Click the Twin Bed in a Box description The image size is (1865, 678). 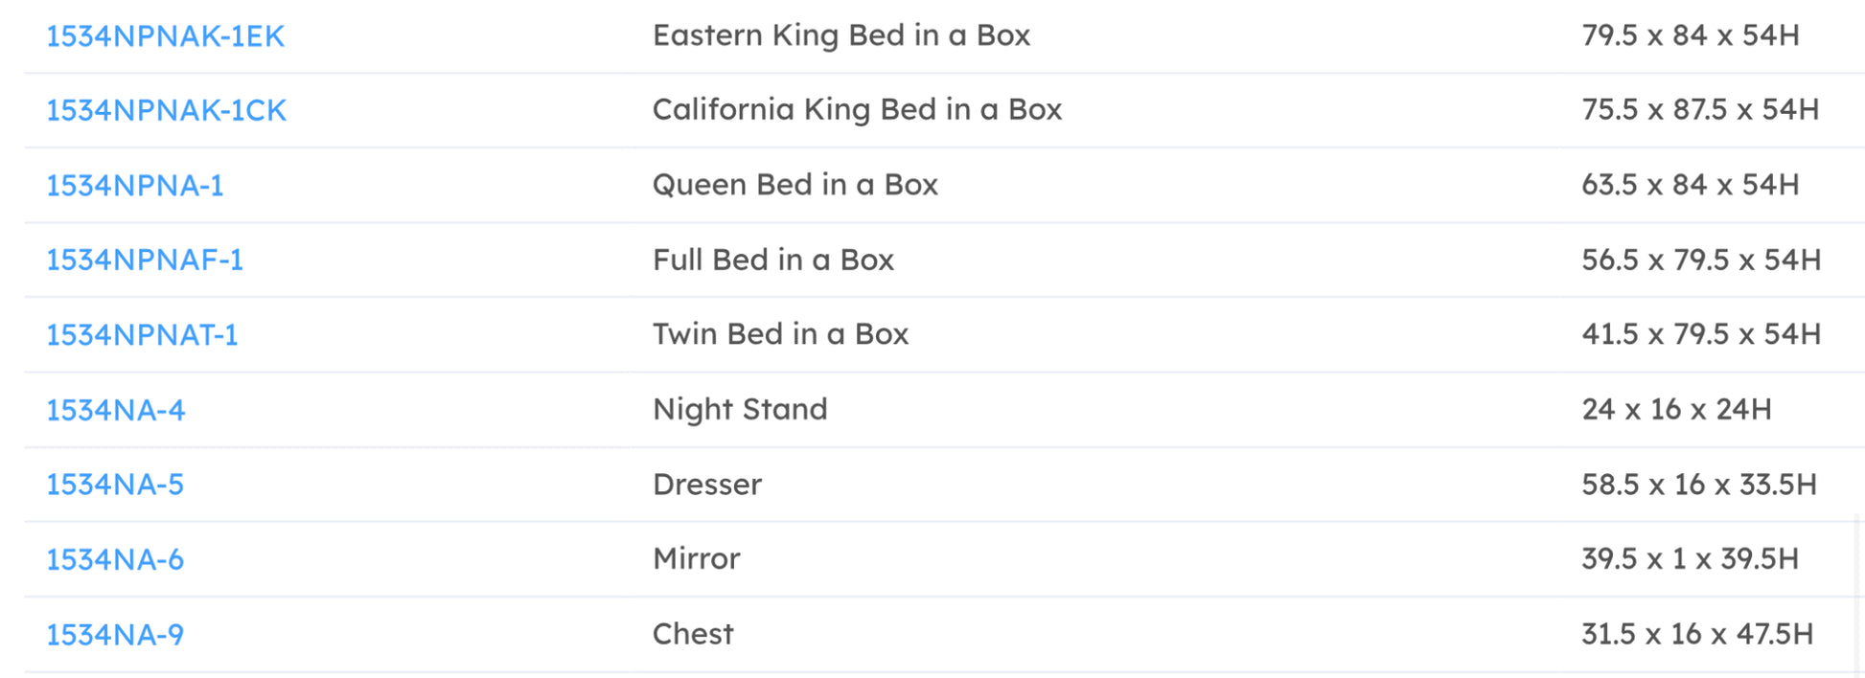click(x=780, y=334)
